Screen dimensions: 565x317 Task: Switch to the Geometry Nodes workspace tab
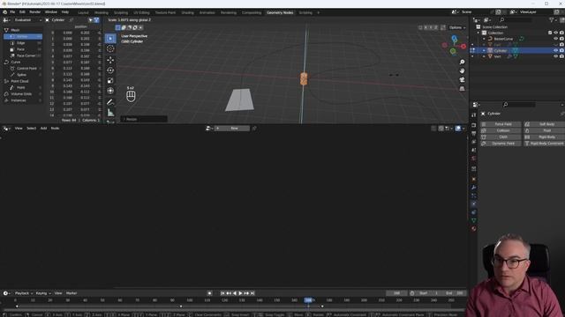pos(280,12)
